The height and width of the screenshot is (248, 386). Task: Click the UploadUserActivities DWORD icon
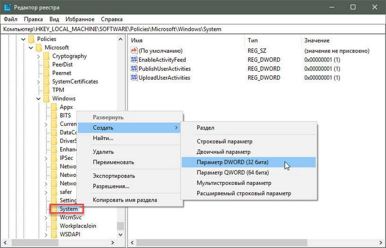[134, 78]
